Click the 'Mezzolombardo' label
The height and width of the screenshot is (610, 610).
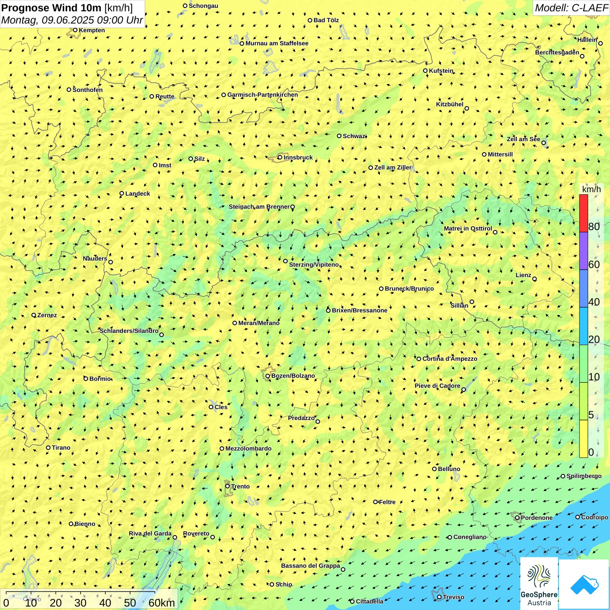[x=248, y=448]
